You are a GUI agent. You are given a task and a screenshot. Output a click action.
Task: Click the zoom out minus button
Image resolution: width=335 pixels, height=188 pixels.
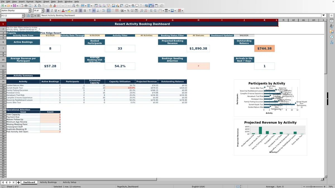304,187
